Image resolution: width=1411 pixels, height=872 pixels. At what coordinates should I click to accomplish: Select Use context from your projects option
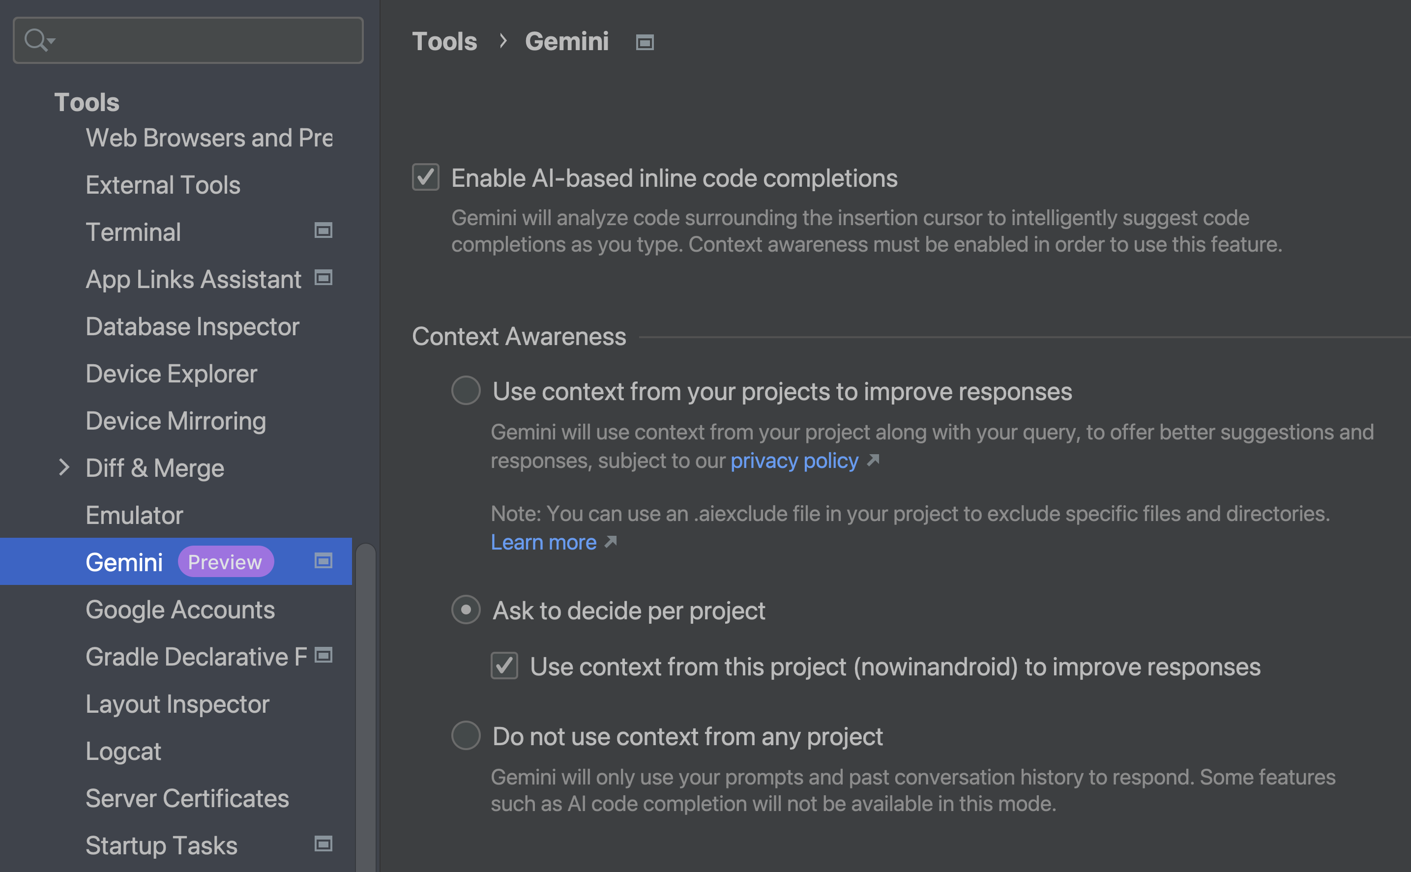466,390
